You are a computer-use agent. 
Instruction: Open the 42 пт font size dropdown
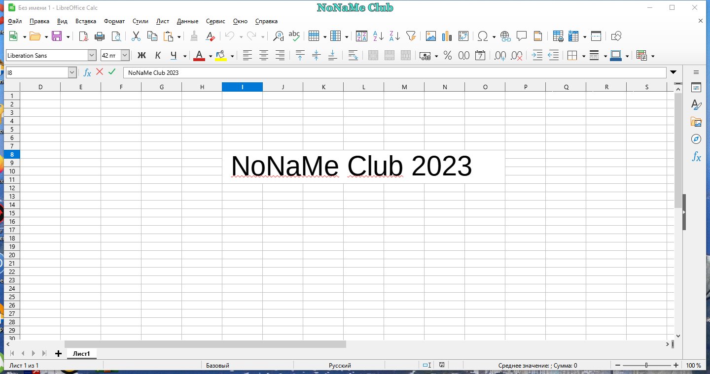click(125, 56)
